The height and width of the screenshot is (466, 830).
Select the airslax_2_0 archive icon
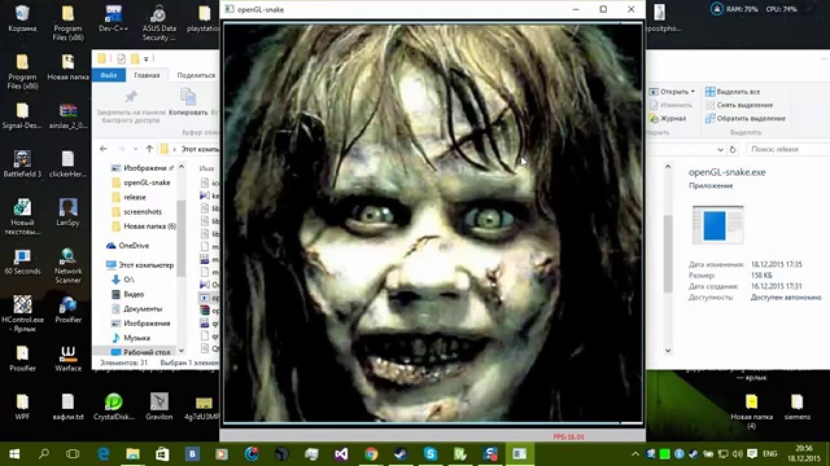(x=68, y=115)
